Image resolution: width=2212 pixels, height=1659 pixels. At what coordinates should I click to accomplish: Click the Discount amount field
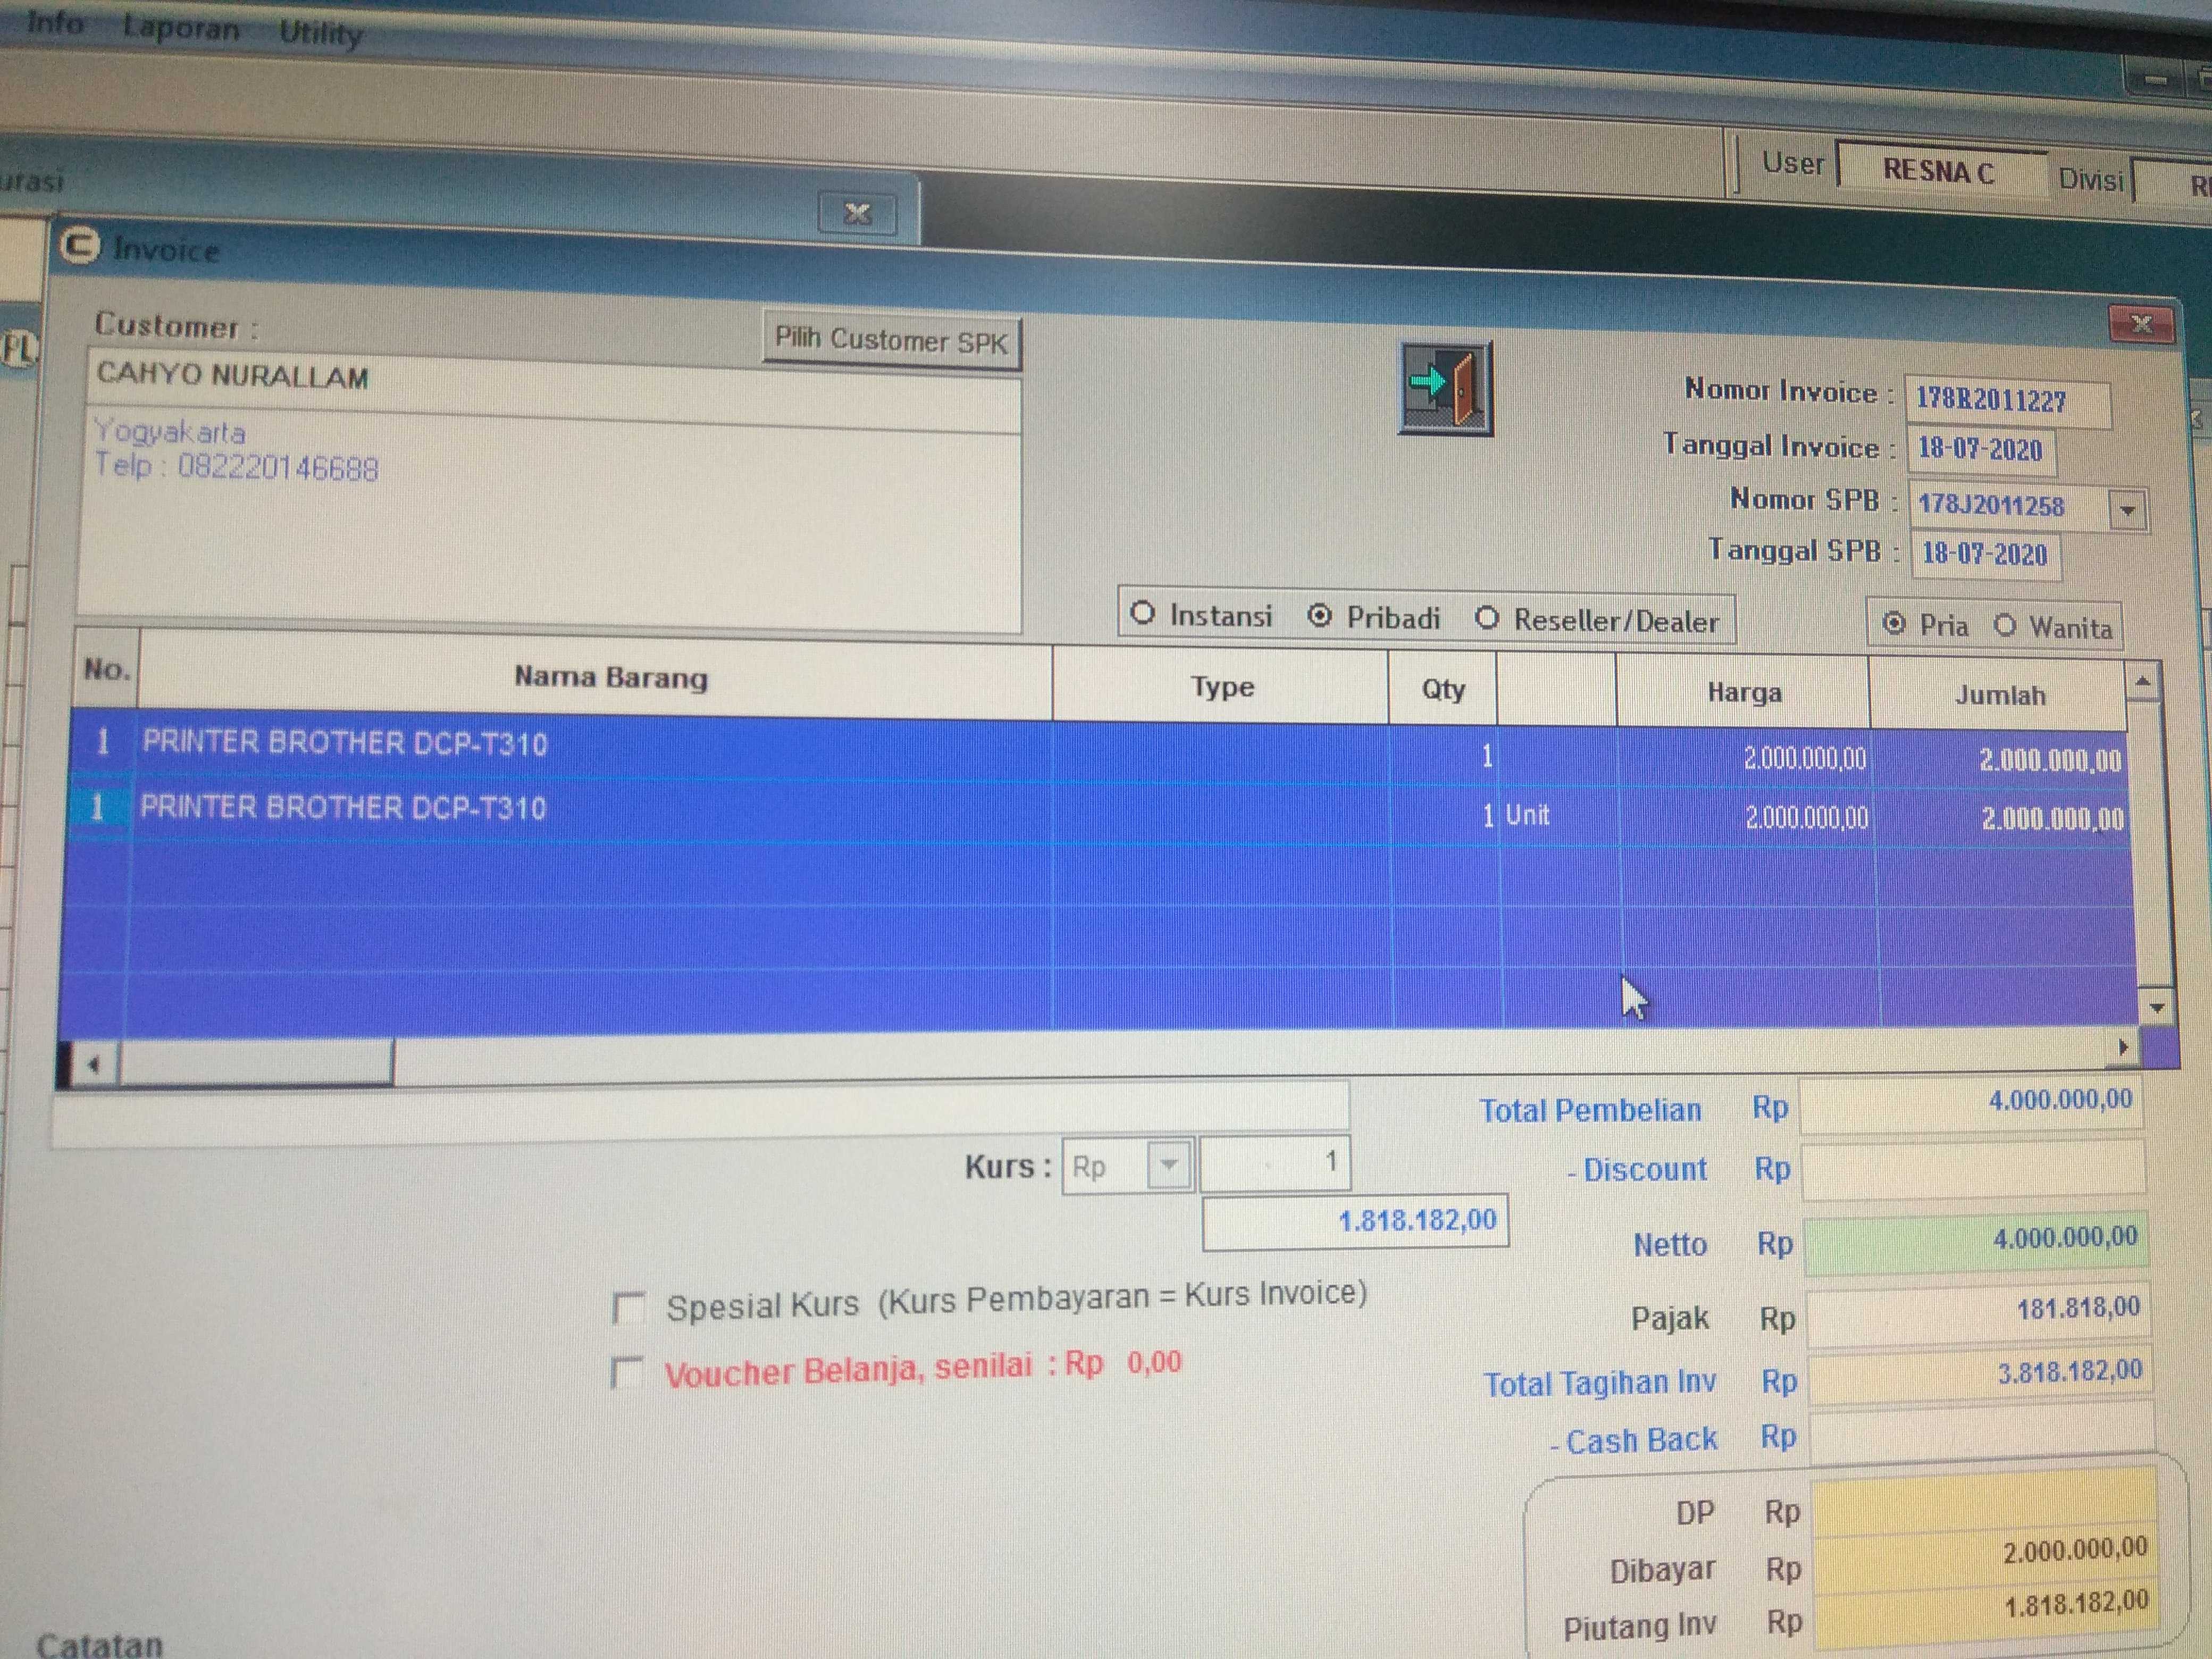pyautogui.click(x=1972, y=1170)
